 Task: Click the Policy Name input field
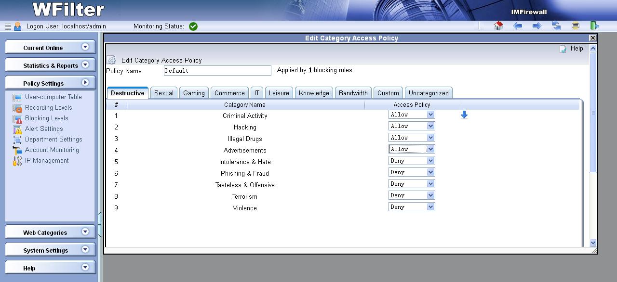(217, 71)
